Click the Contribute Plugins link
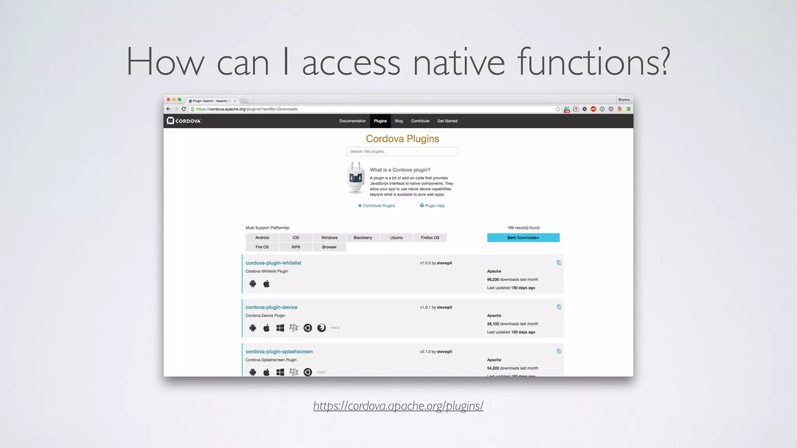This screenshot has height=448, width=797. click(x=376, y=206)
